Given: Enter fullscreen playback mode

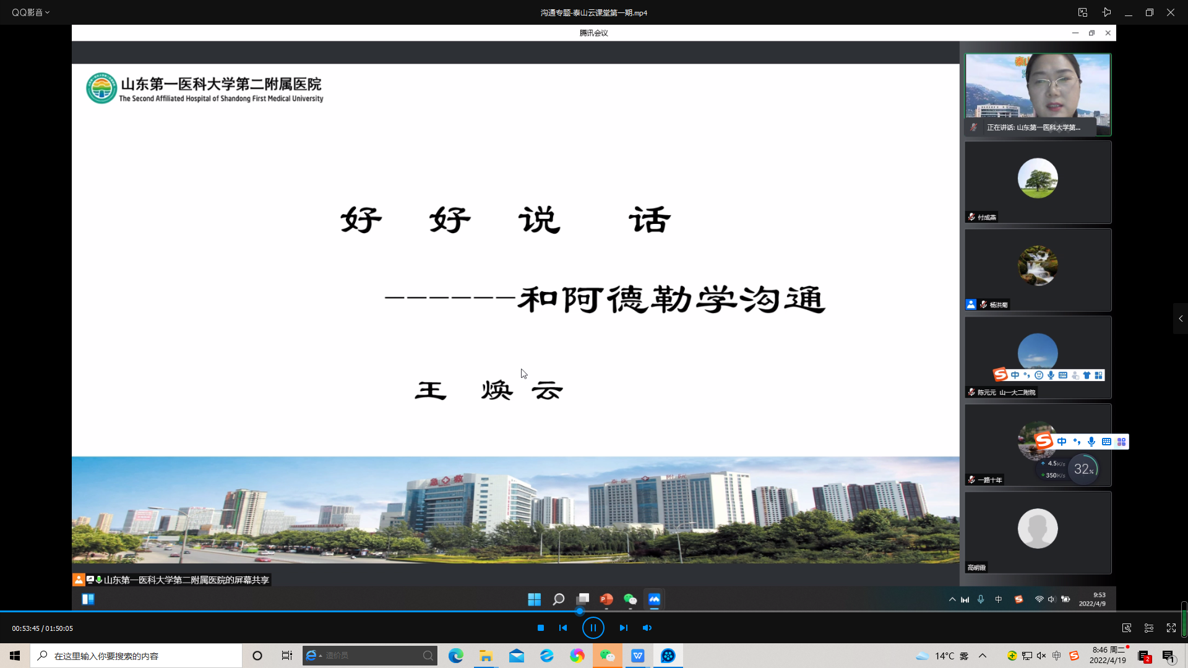Looking at the screenshot, I should [x=1171, y=628].
